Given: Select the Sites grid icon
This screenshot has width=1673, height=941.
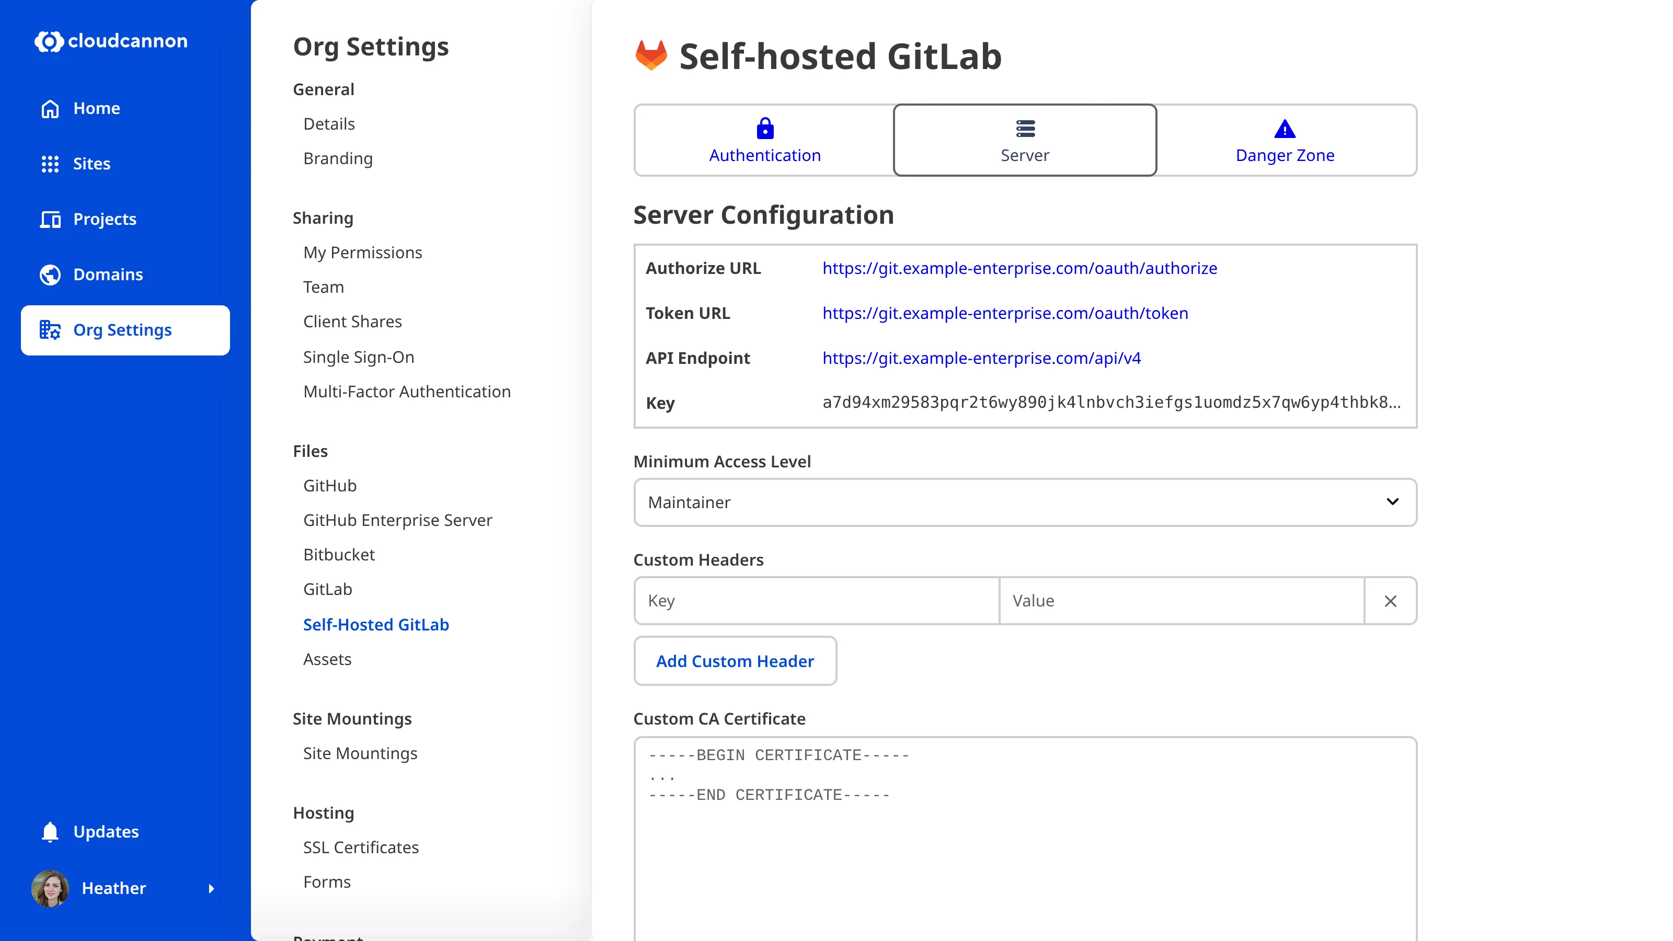Looking at the screenshot, I should [x=50, y=164].
